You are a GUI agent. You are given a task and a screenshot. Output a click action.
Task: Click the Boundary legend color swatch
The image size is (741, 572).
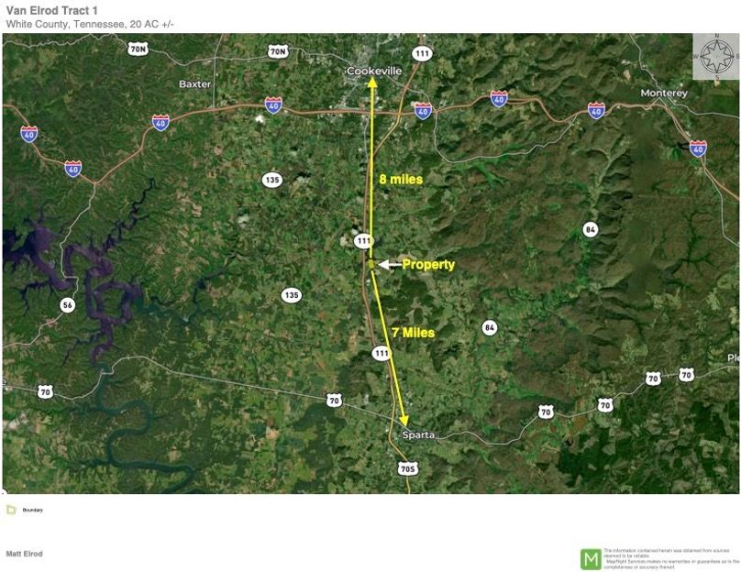point(11,510)
